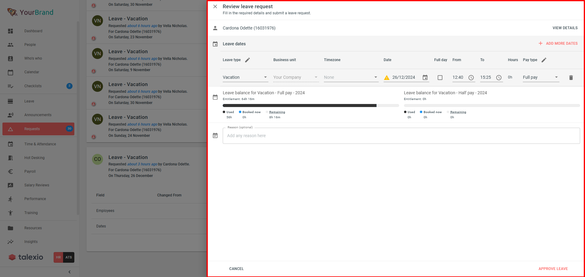
Task: Switch to the HR toggle
Action: (58, 257)
